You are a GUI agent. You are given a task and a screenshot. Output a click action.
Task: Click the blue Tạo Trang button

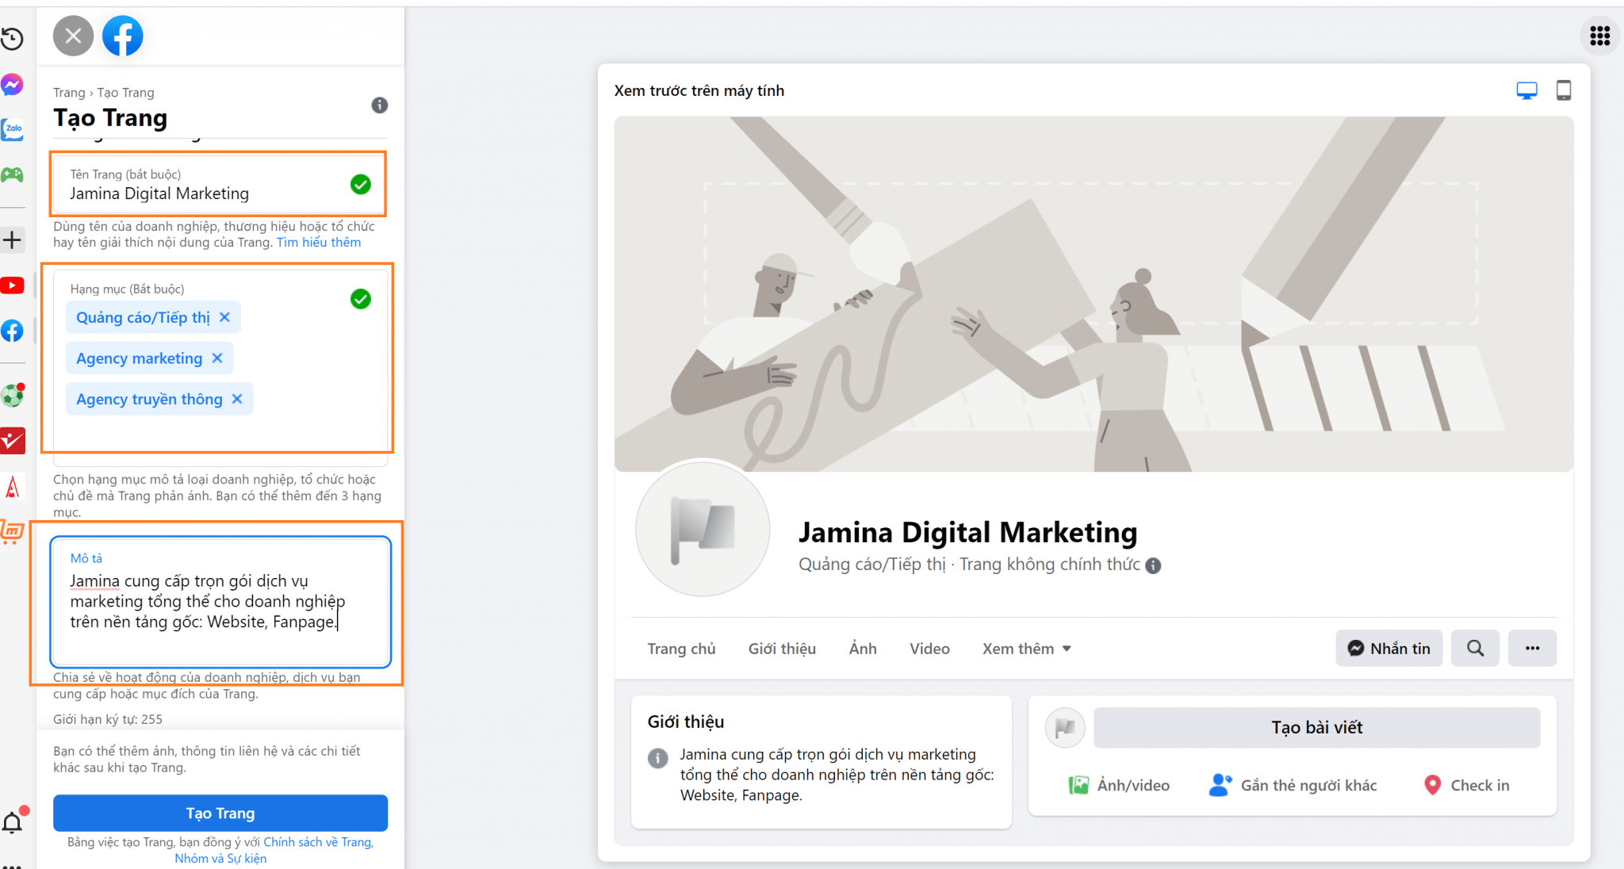pyautogui.click(x=220, y=813)
